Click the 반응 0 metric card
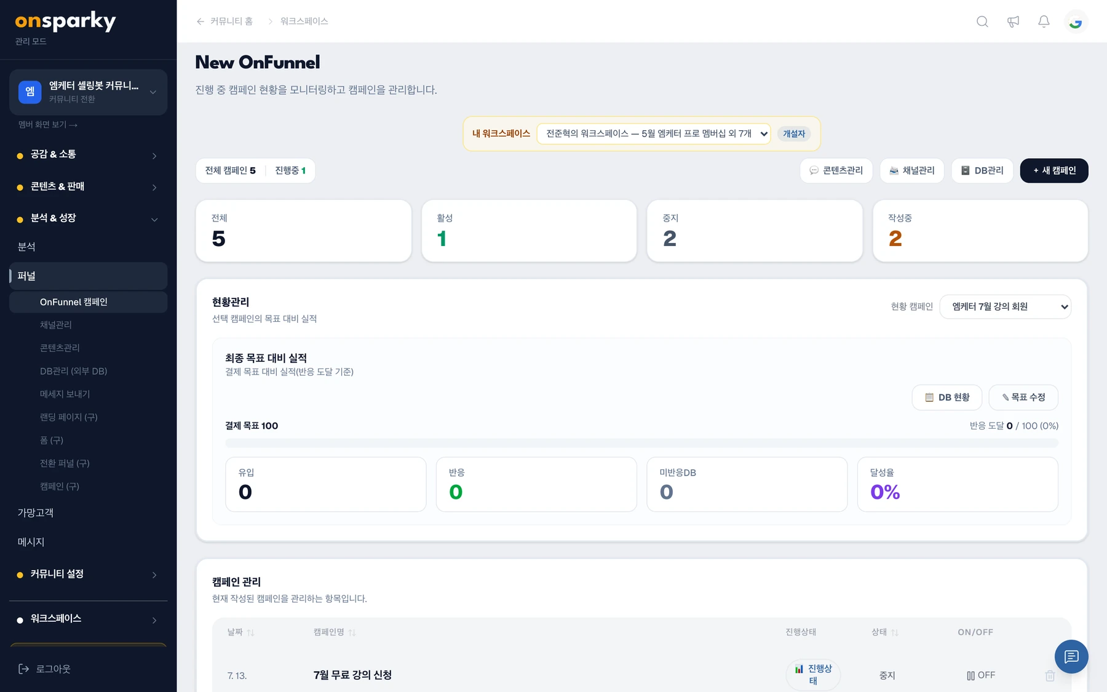The width and height of the screenshot is (1107, 692). pyautogui.click(x=536, y=484)
